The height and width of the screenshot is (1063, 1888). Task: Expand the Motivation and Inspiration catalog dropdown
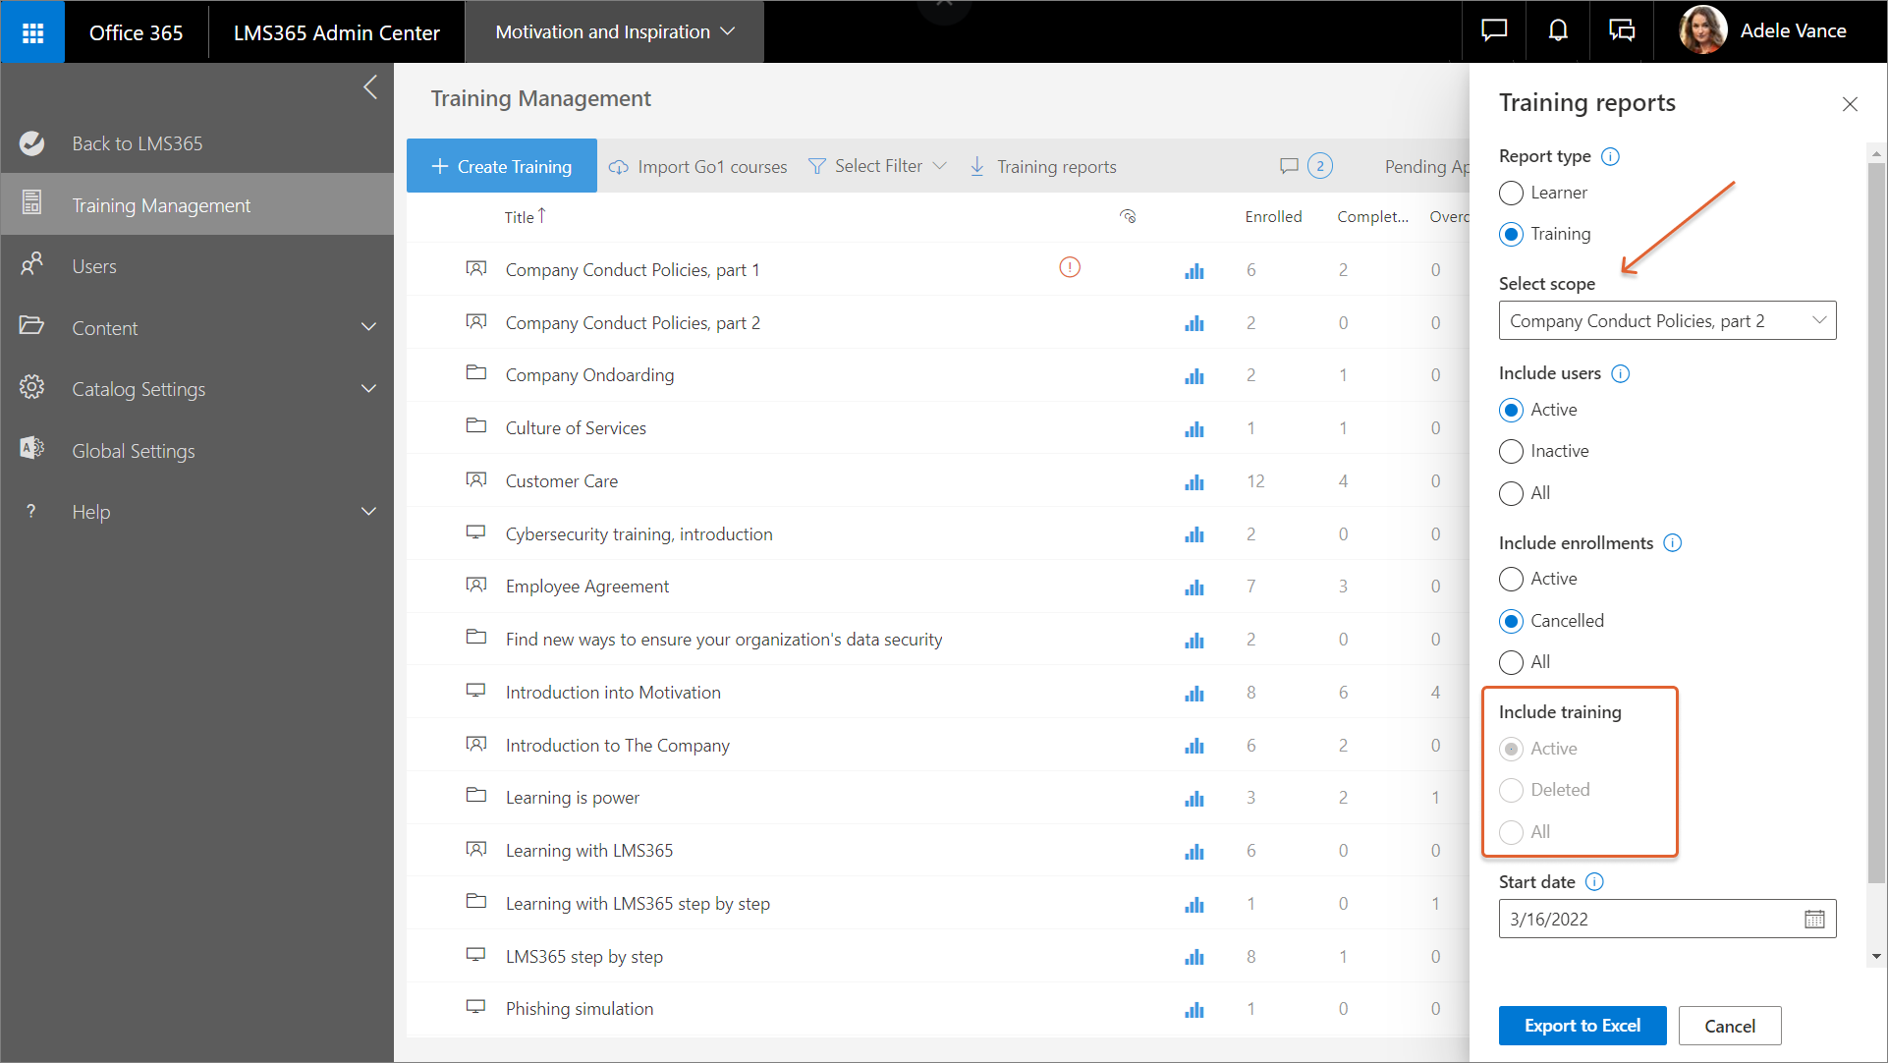coord(614,32)
